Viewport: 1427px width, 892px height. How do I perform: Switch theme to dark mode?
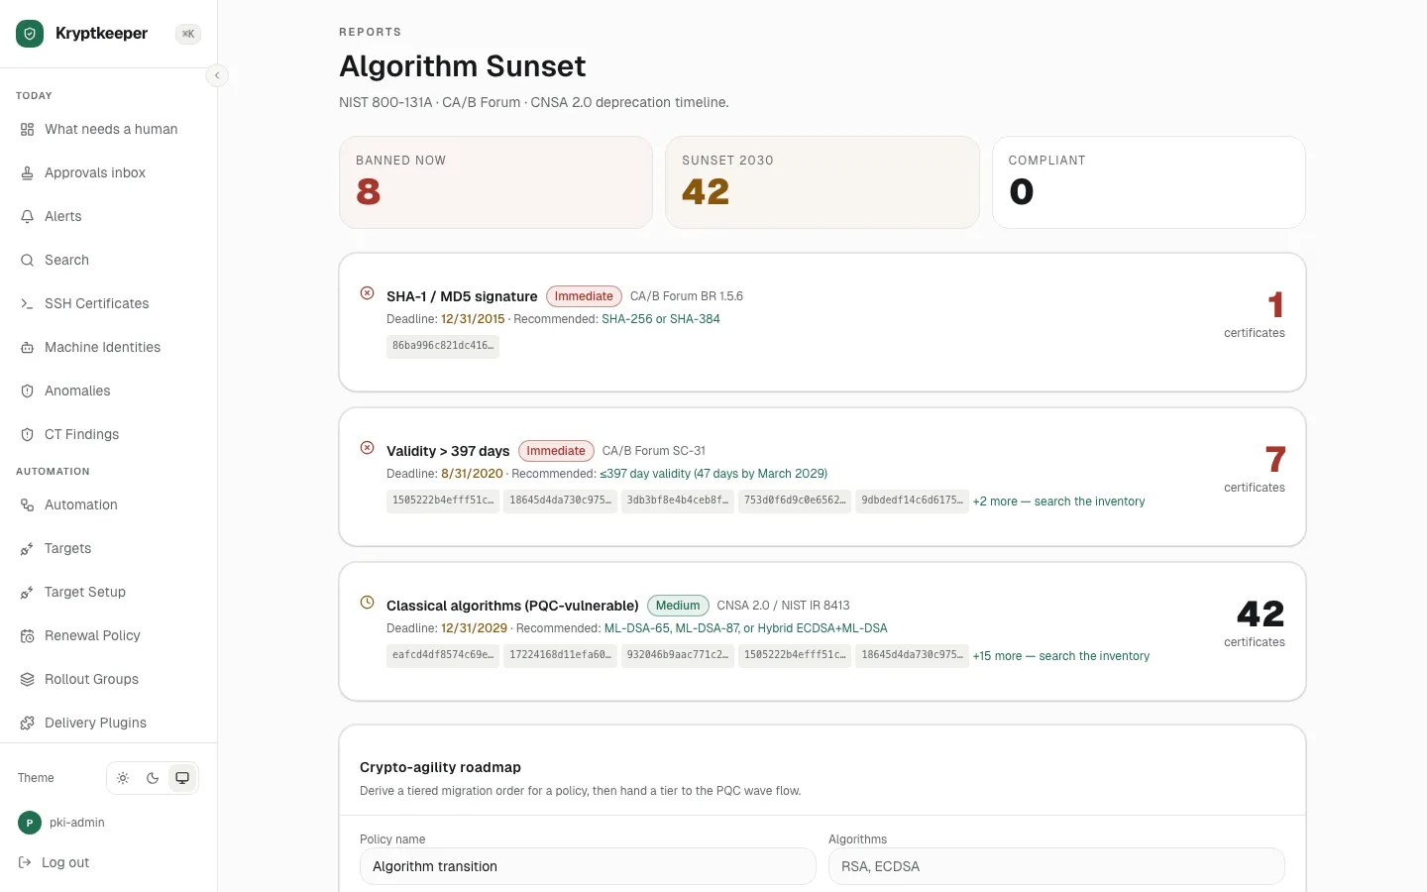pyautogui.click(x=153, y=778)
